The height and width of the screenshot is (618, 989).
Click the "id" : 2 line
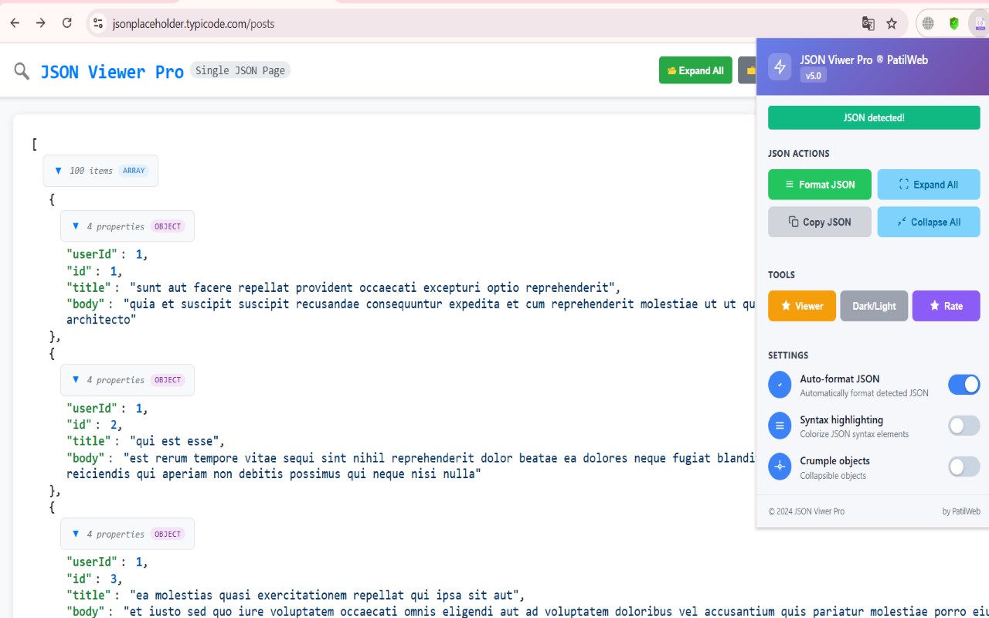coord(94,425)
